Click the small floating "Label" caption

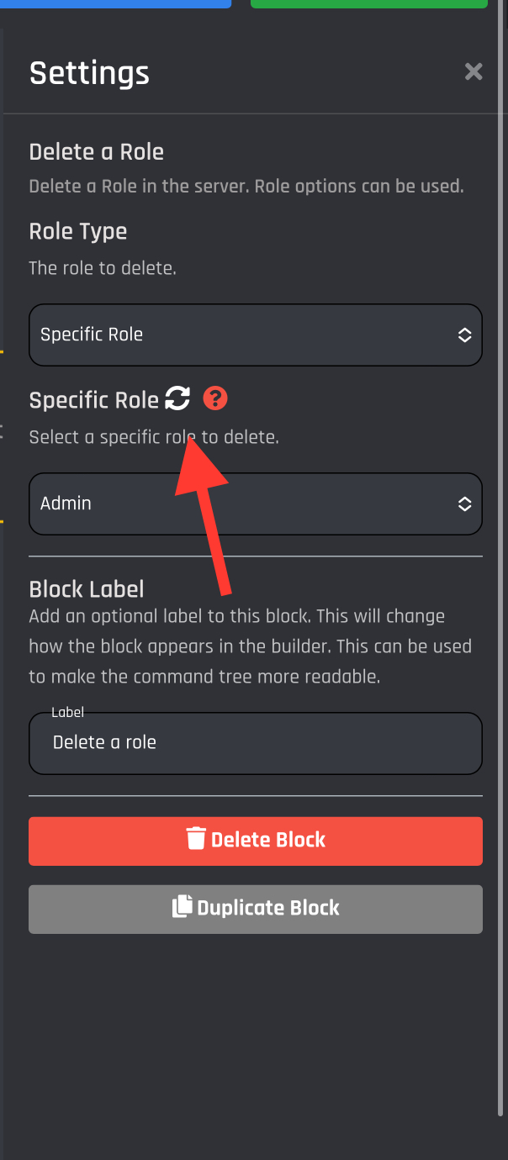pyautogui.click(x=67, y=712)
